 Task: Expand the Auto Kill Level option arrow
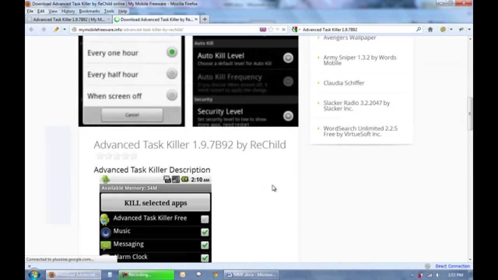[288, 58]
